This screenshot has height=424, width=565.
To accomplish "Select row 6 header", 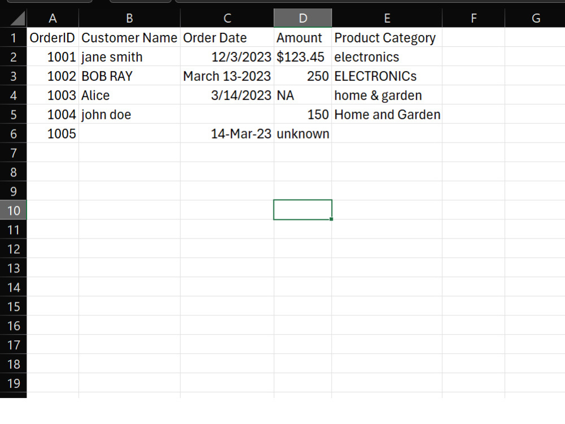I will click(x=14, y=133).
